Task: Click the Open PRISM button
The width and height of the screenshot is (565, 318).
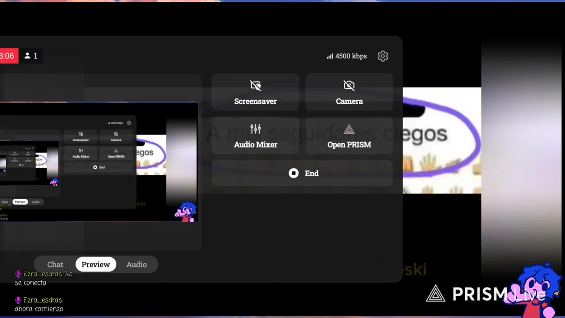Action: (349, 136)
